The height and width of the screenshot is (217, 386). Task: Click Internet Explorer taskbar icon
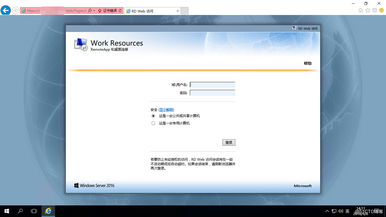point(48,211)
